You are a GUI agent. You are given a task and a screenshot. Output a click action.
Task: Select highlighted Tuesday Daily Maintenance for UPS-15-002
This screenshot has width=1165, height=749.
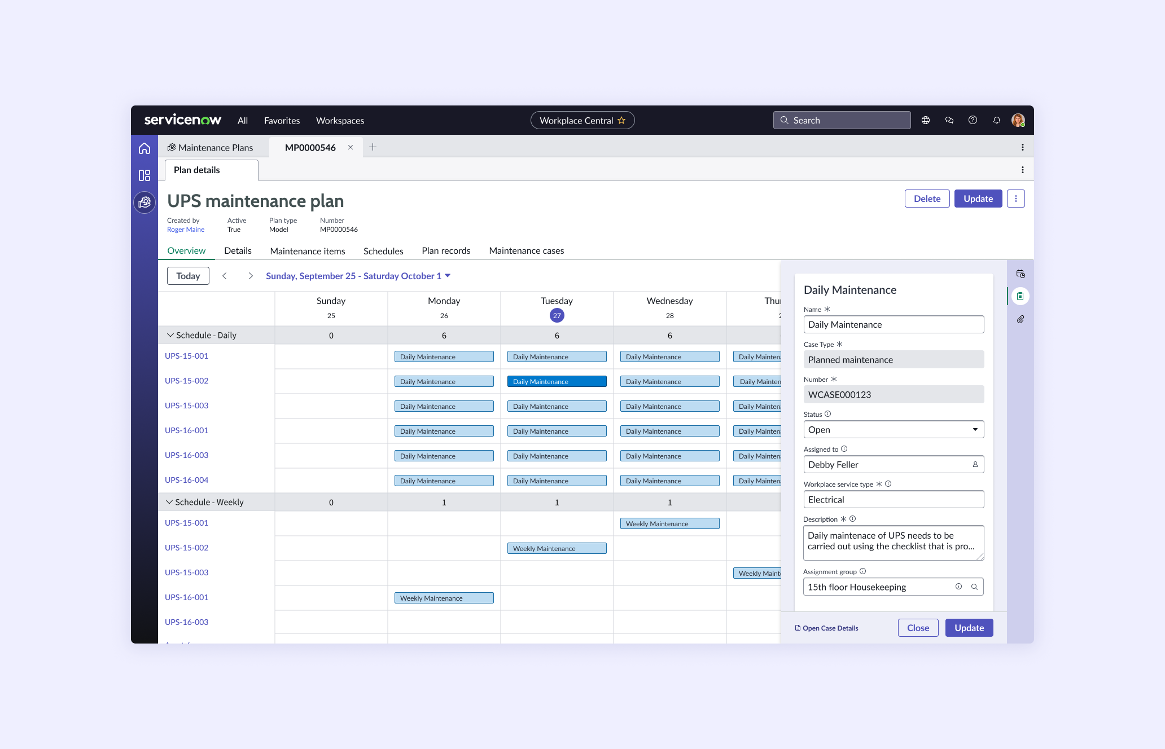coord(557,382)
